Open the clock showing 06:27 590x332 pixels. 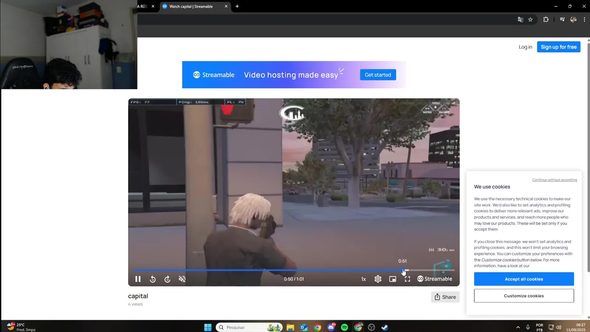[577, 327]
